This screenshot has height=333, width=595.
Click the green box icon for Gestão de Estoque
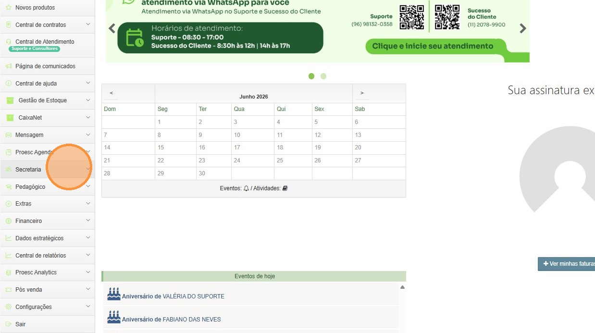[x=10, y=100]
